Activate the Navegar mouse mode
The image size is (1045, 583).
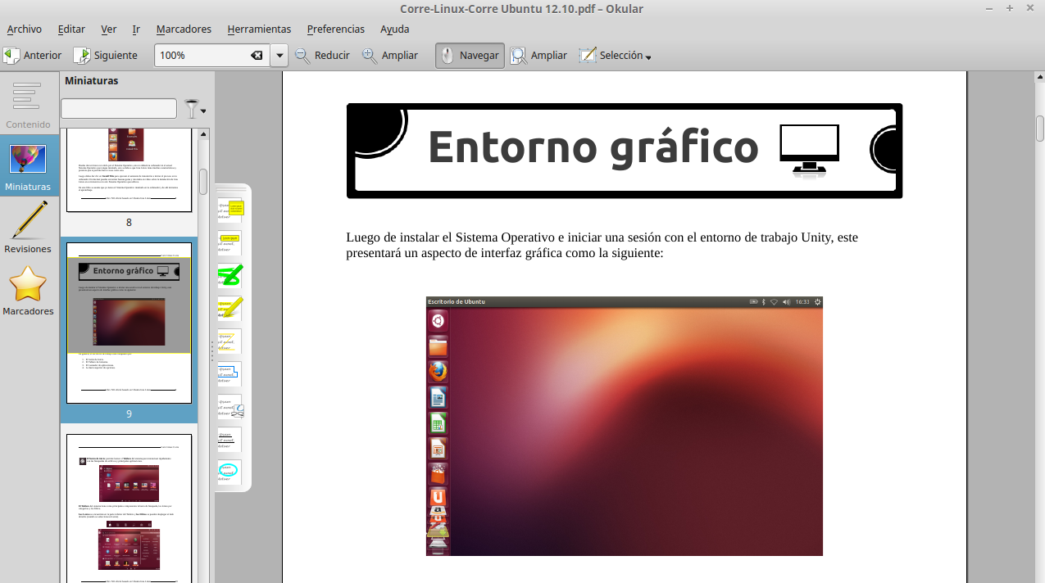pyautogui.click(x=469, y=56)
